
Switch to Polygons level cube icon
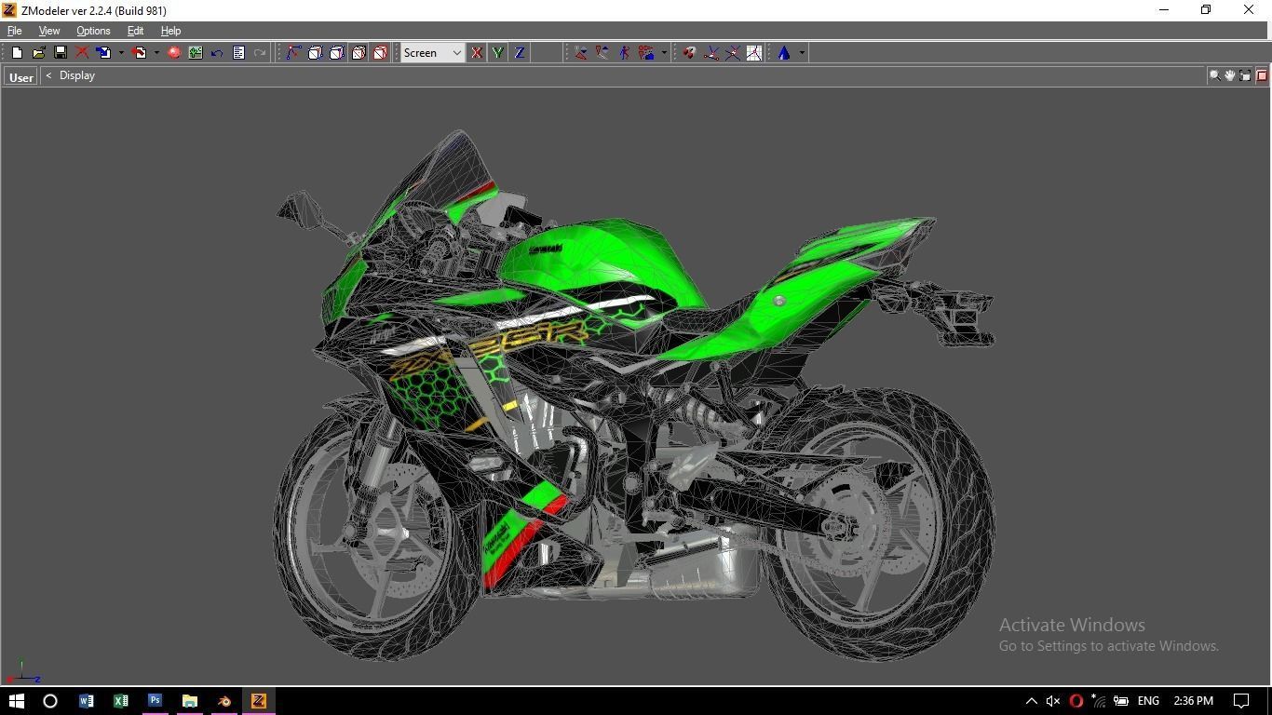coord(337,53)
